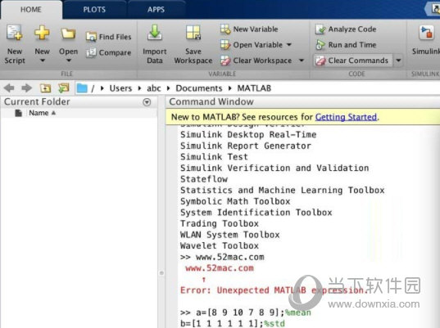Open the Current Folder panel actions menu
Image resolution: width=440 pixels, height=328 pixels.
point(147,102)
